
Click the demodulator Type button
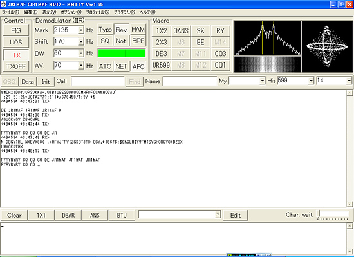[105, 30]
